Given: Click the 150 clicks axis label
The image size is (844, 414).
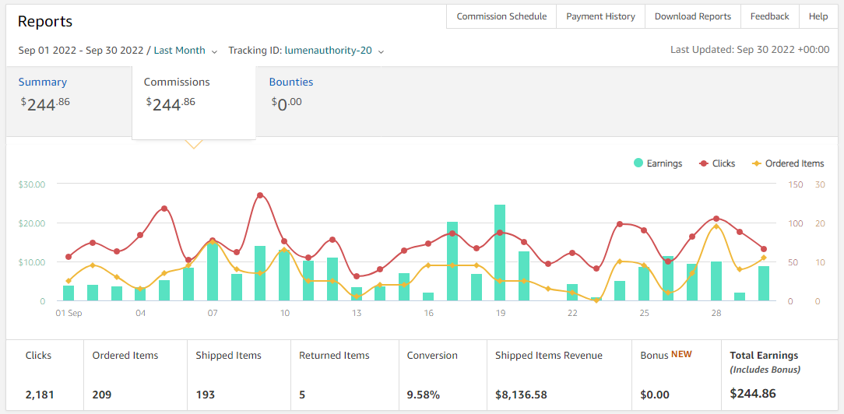Looking at the screenshot, I should tap(796, 184).
